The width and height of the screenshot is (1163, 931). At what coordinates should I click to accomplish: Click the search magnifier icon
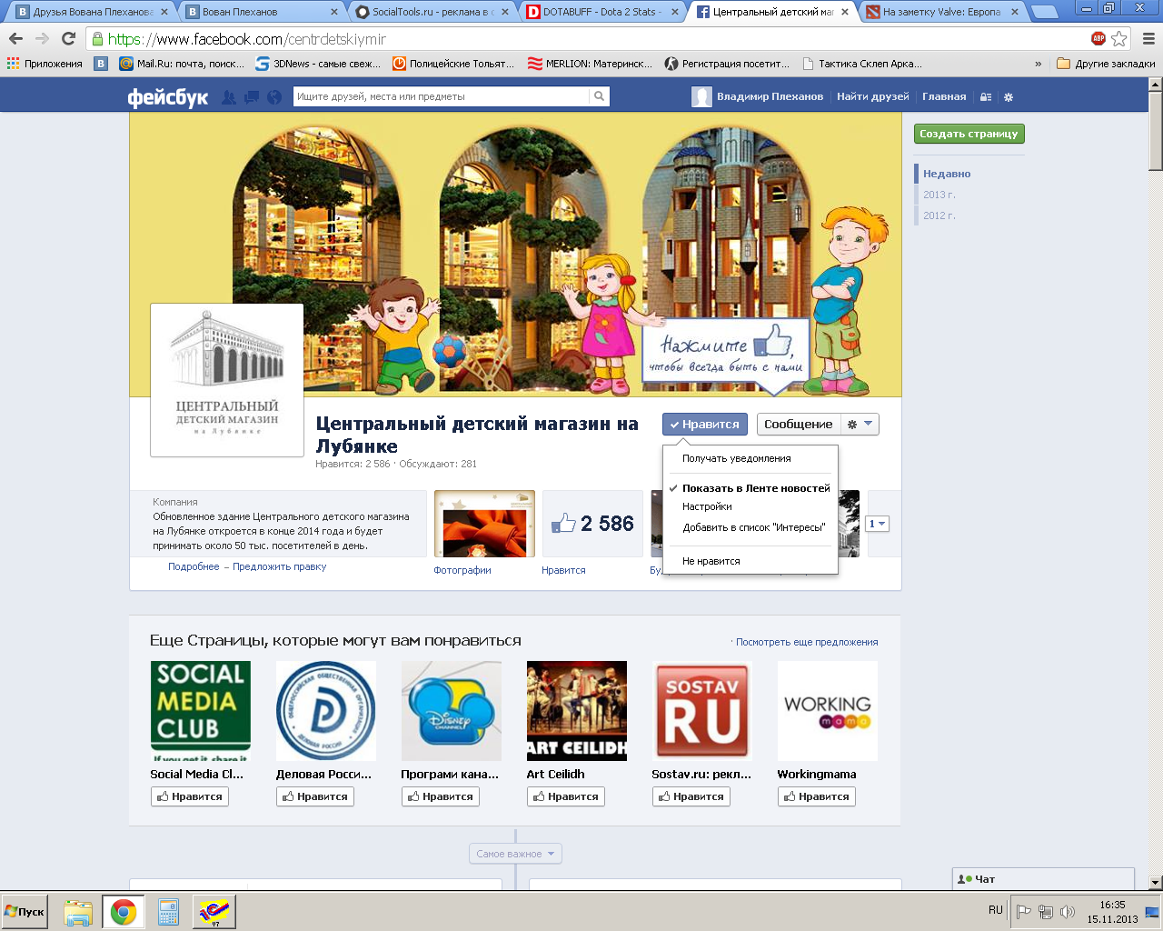(599, 96)
